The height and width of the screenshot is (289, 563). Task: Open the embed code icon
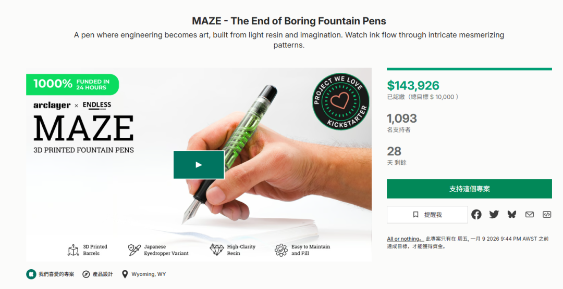(x=547, y=214)
